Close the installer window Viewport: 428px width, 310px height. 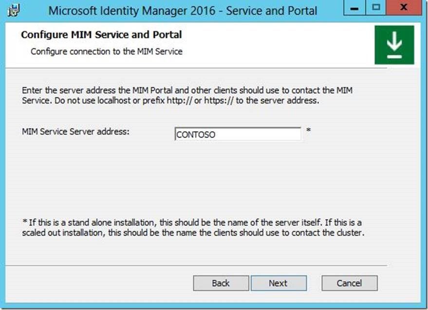404,8
